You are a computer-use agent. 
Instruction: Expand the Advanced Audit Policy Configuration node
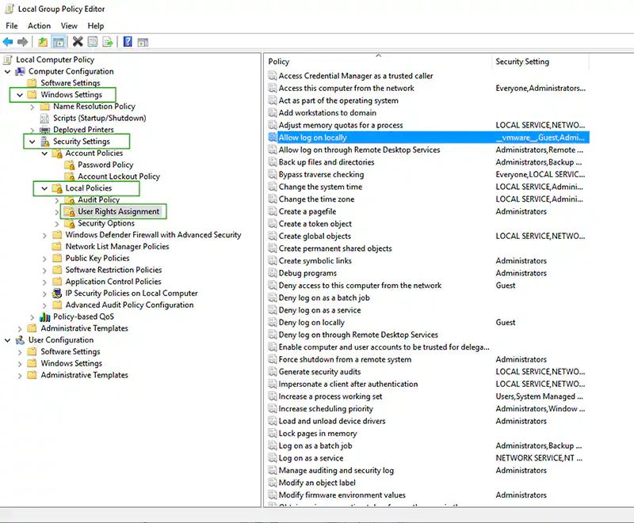pos(44,305)
